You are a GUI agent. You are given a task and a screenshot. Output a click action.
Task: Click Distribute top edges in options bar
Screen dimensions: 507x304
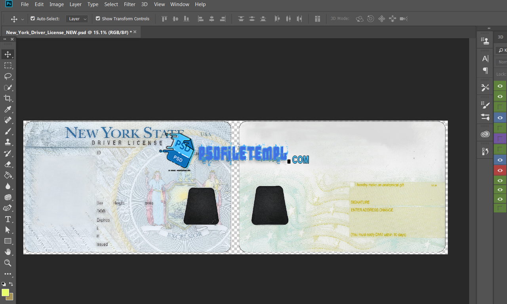click(x=241, y=19)
